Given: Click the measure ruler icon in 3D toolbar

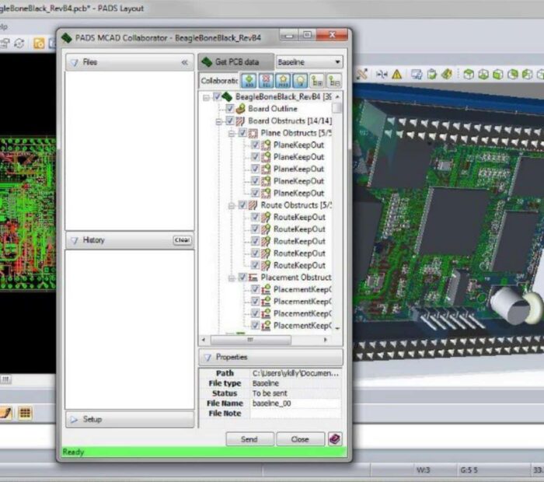Looking at the screenshot, I should (x=362, y=74).
